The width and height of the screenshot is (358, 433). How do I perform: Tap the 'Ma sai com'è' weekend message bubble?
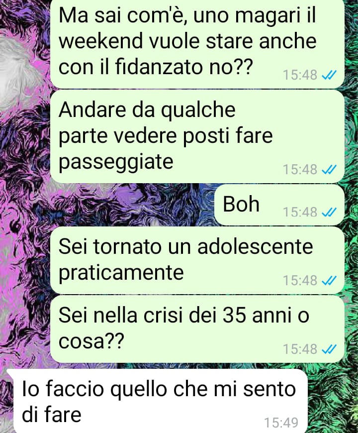tap(197, 43)
